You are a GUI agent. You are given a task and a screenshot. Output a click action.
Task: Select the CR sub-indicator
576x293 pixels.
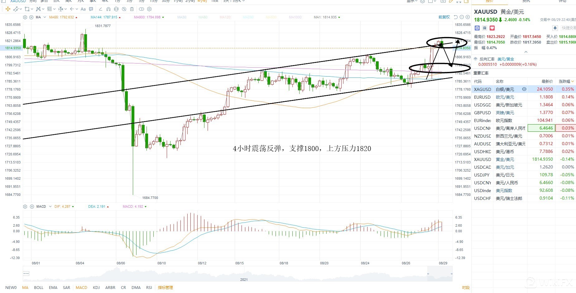[123, 287]
